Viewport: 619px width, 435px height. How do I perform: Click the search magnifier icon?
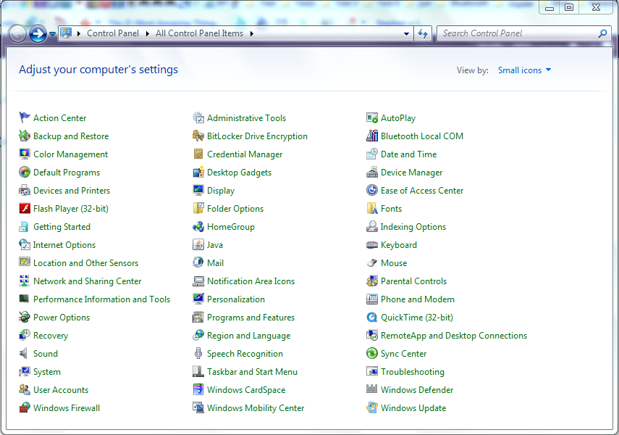coord(602,33)
